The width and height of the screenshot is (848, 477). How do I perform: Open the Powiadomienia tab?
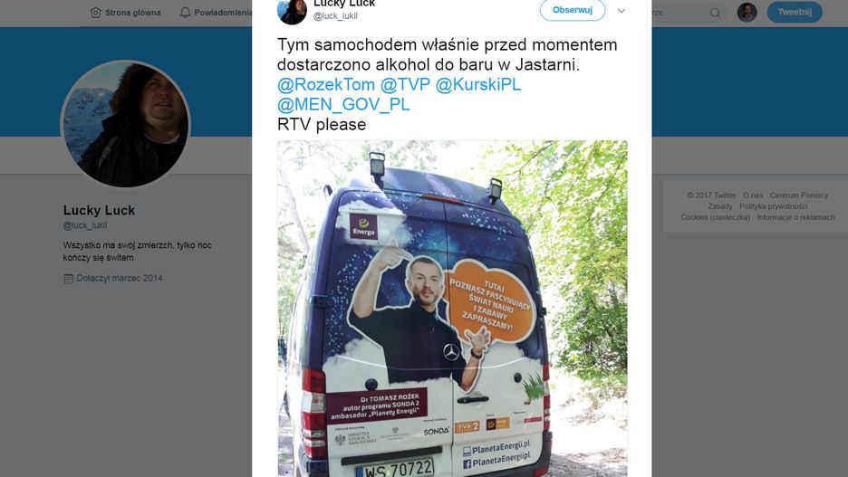216,13
